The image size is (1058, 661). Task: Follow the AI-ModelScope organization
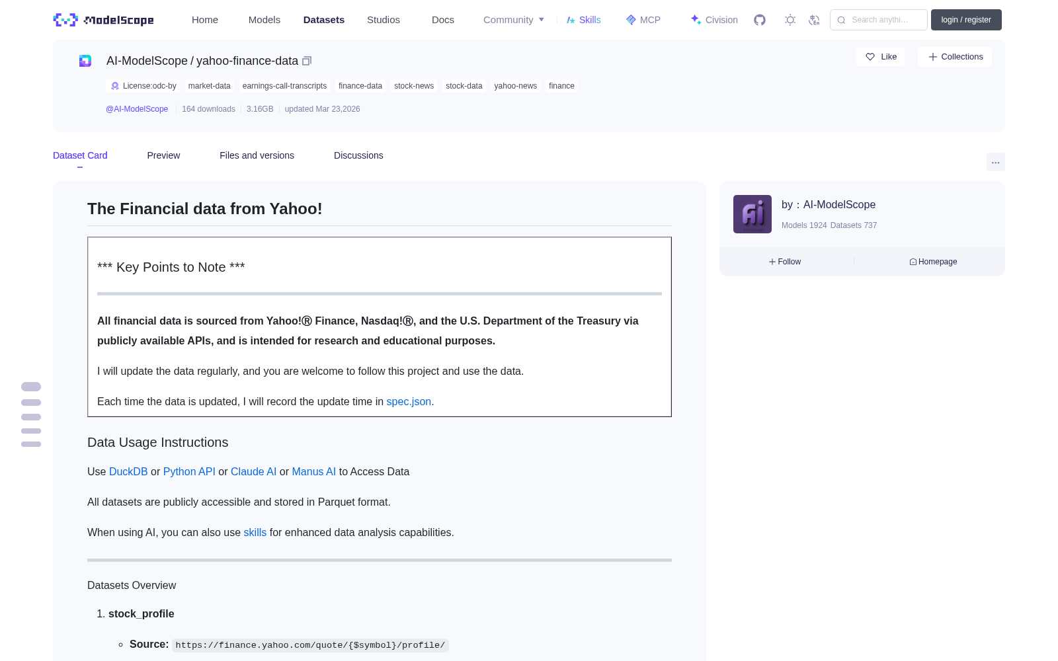tap(785, 262)
